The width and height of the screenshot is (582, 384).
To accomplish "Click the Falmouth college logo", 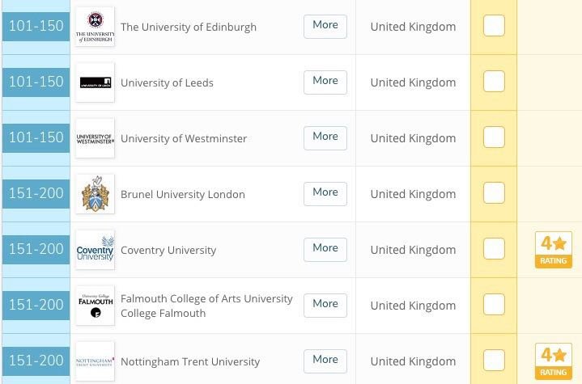I will click(95, 306).
